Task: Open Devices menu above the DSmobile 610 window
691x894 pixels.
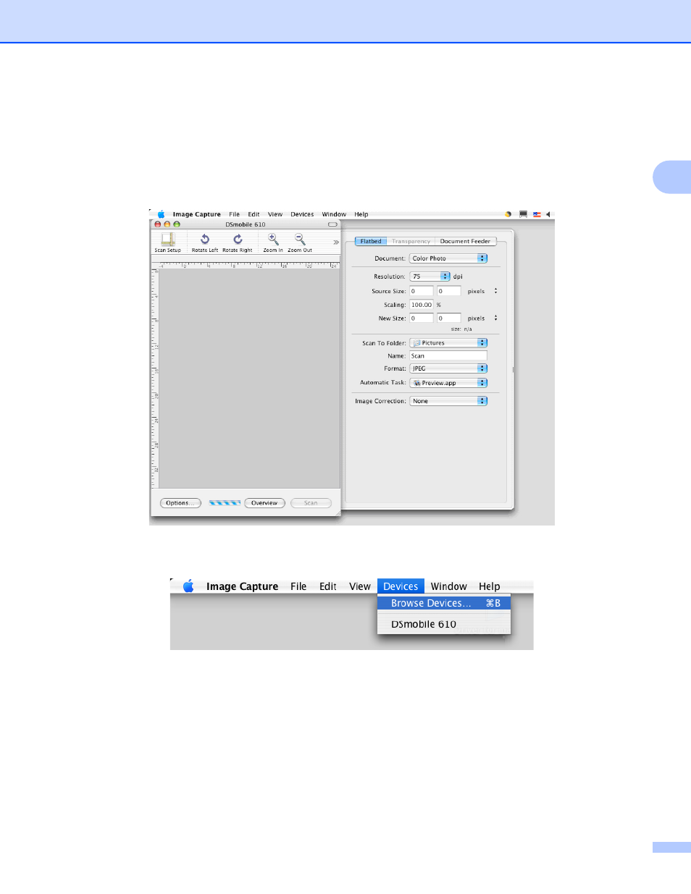Action: pyautogui.click(x=302, y=214)
